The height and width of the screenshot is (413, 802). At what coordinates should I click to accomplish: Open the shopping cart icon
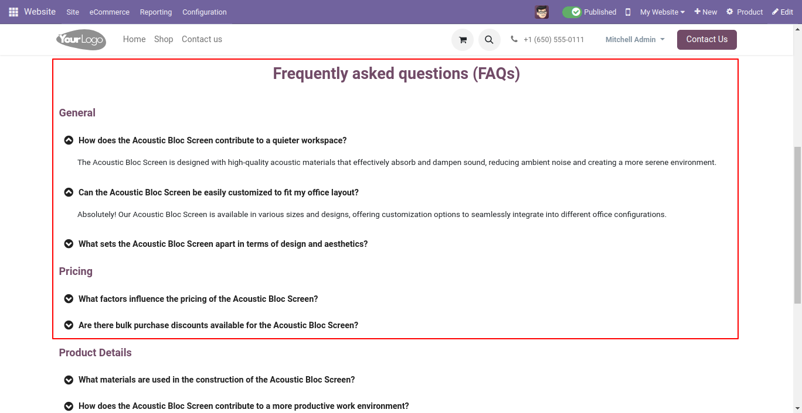(463, 40)
